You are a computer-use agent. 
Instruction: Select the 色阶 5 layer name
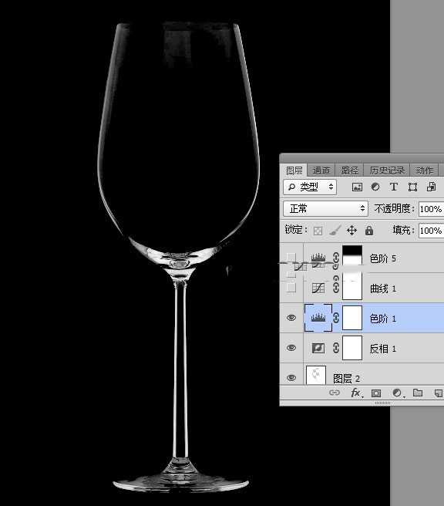tap(383, 258)
